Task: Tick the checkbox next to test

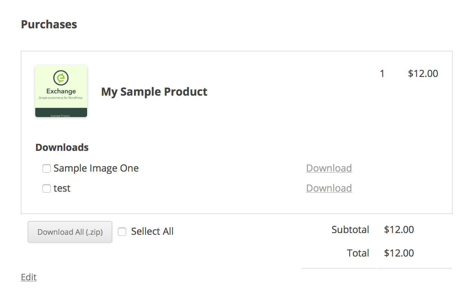Action: click(x=47, y=189)
